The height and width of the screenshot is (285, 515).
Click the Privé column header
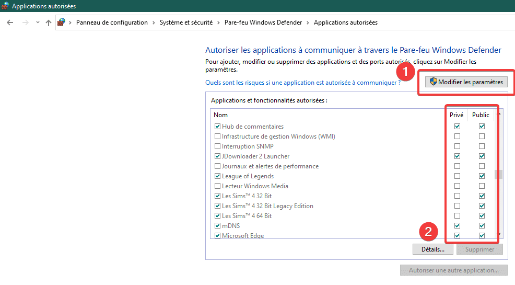[457, 115]
